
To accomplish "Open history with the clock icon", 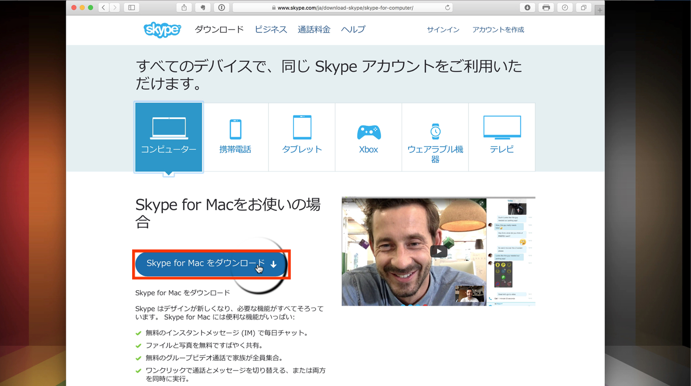I will point(565,7).
